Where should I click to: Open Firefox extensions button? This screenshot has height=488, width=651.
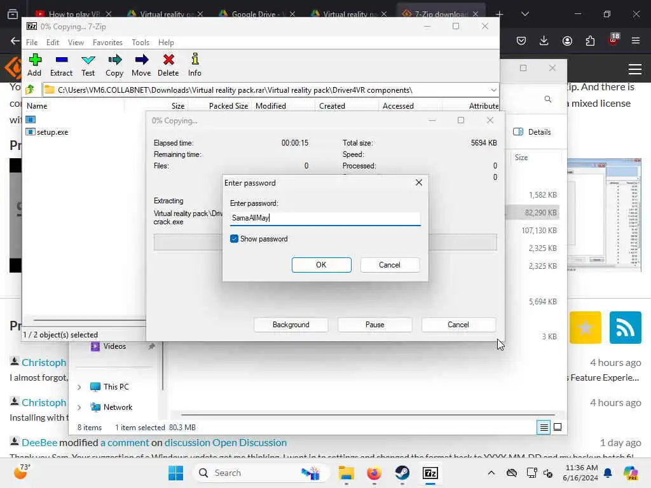point(590,41)
